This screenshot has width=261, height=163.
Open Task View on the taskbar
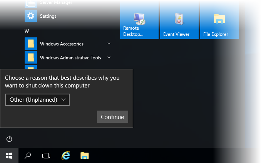point(46,156)
